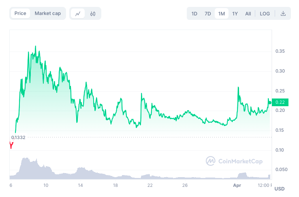Download the chart data
Image resolution: width=299 pixels, height=197 pixels.
[x=283, y=13]
